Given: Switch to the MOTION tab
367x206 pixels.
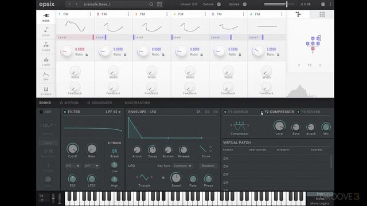Looking at the screenshot, I should pos(71,103).
